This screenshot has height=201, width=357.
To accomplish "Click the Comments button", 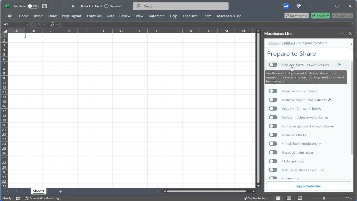I will tap(296, 16).
